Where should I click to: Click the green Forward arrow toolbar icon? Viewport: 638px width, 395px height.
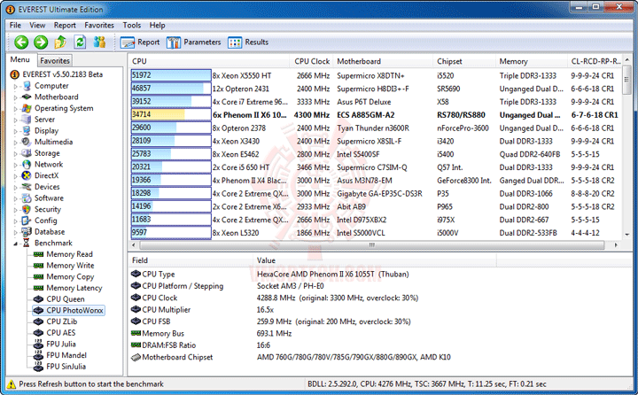pyautogui.click(x=41, y=42)
